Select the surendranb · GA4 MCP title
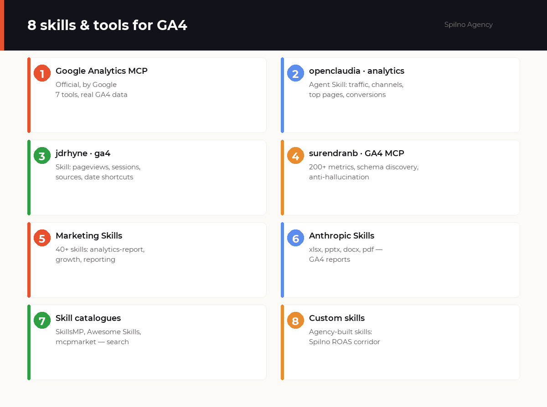This screenshot has width=547, height=407. (x=356, y=153)
